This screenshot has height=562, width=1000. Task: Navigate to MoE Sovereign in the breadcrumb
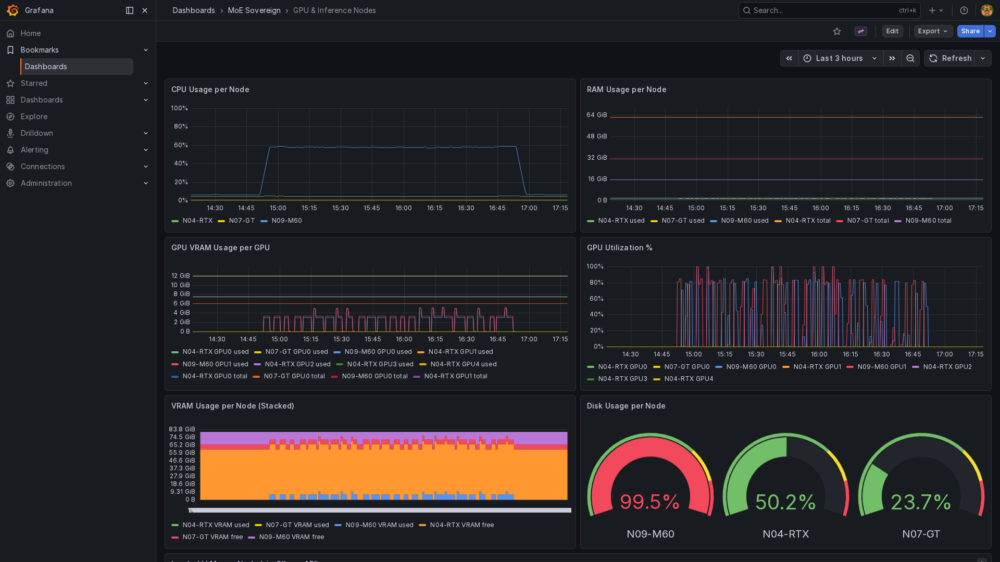pyautogui.click(x=254, y=10)
